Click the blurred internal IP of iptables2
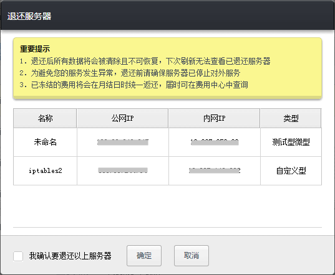335x275 pixels. point(215,170)
